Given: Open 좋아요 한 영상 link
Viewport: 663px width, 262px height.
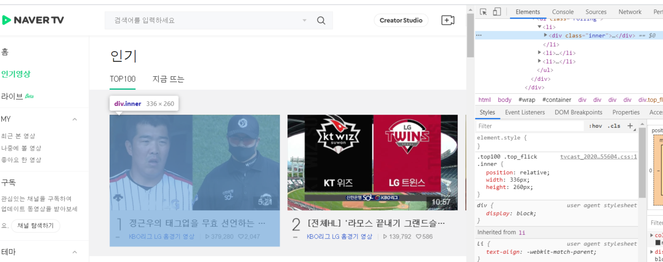Looking at the screenshot, I should (21, 160).
